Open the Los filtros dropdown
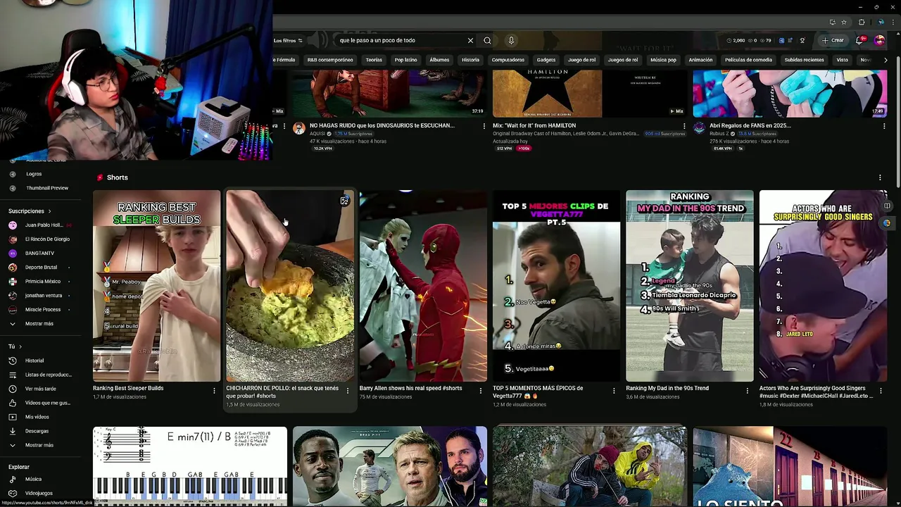Viewport: 901px width, 507px height. pos(288,40)
